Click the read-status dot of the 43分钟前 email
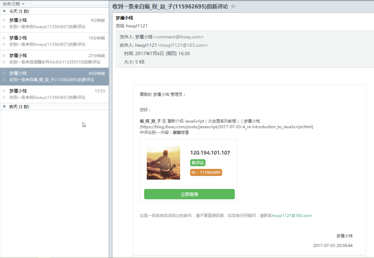 click(x=4, y=73)
